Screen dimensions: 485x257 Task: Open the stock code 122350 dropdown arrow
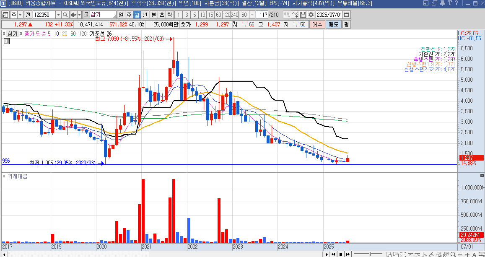pyautogui.click(x=58, y=15)
